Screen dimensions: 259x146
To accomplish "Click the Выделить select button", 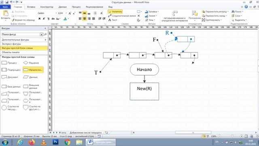I will [239, 20].
